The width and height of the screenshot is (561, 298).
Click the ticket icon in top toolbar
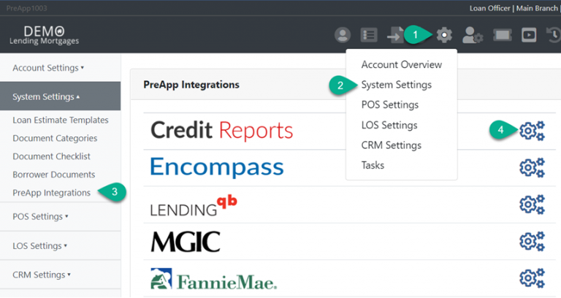pos(502,34)
